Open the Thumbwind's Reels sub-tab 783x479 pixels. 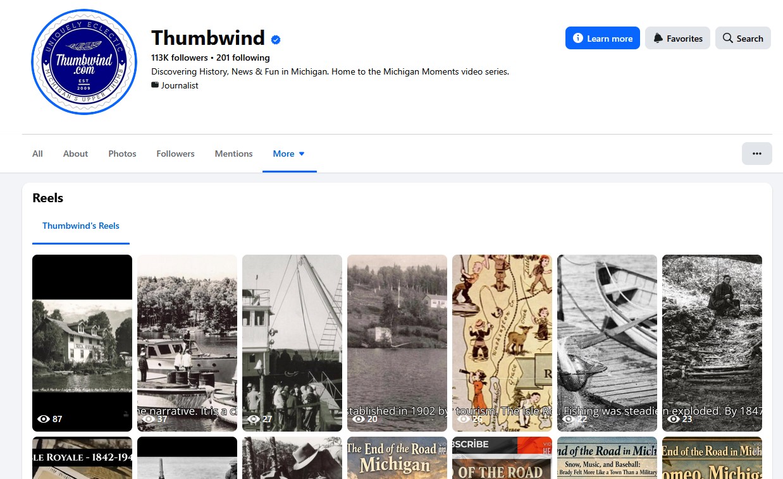point(81,226)
